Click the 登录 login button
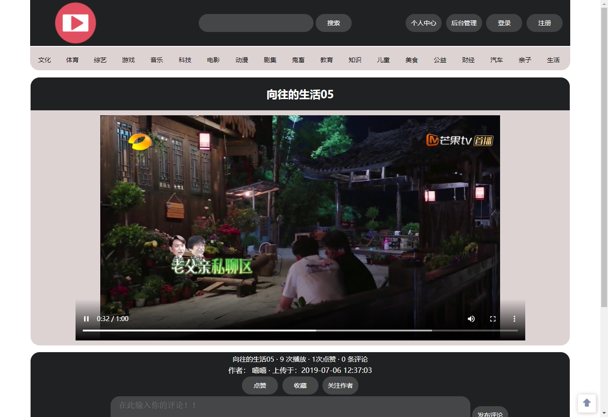Viewport: 608px width, 417px height. point(504,23)
